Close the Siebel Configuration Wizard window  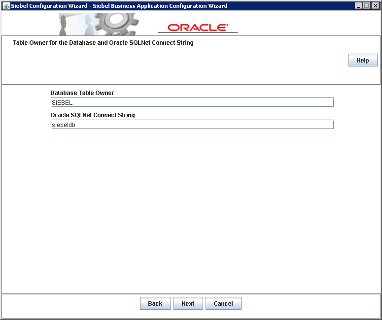375,6
